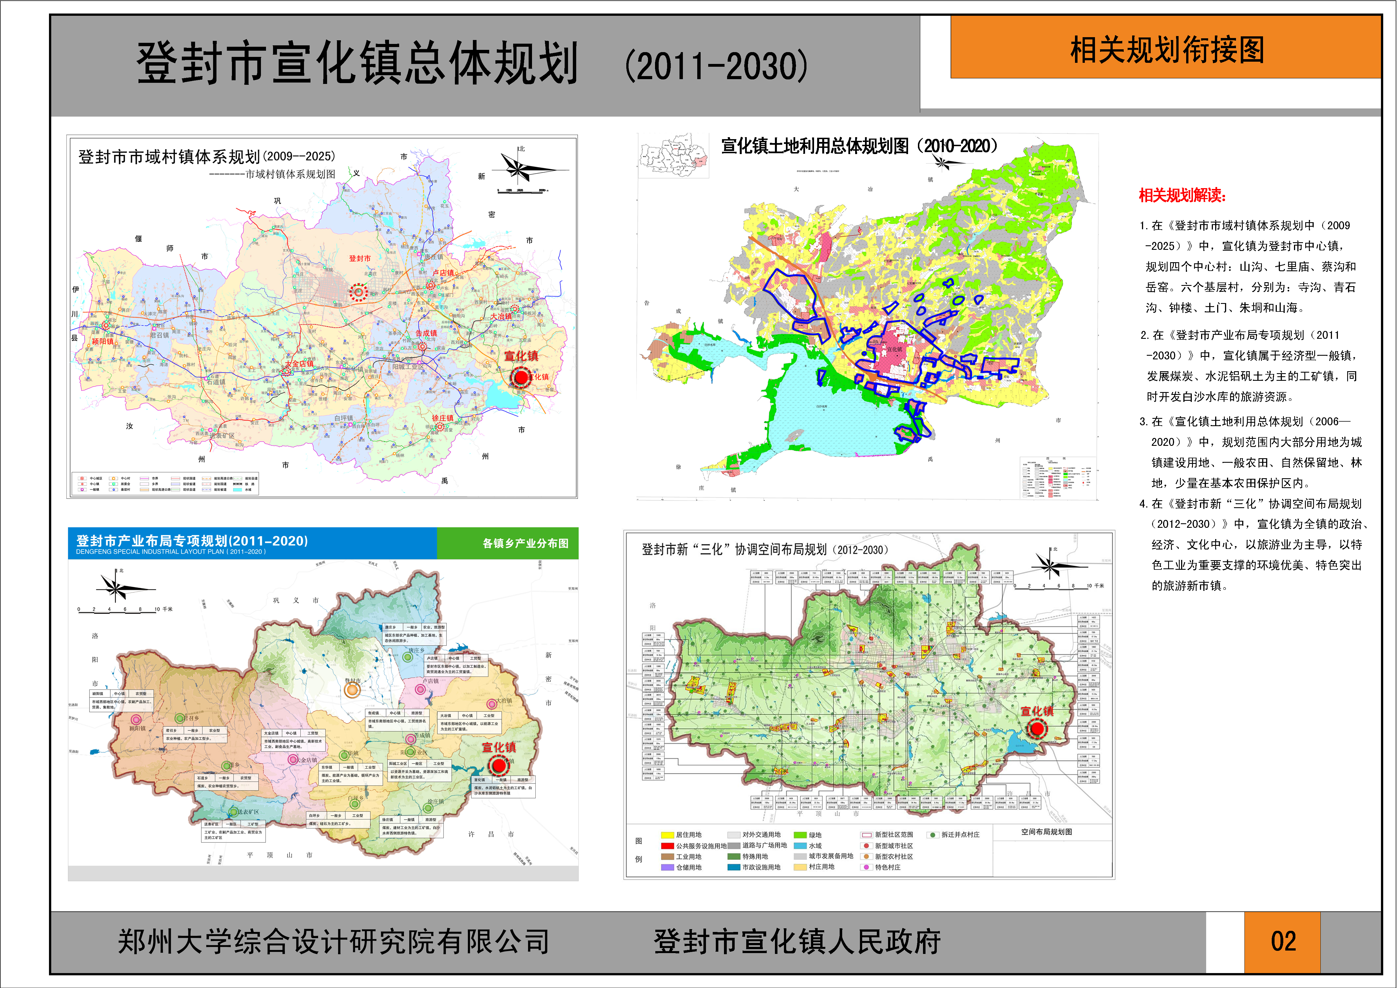Viewport: 1397px width, 988px height.
Task: Select the 工业用地 brown color swatch
Action: click(667, 857)
